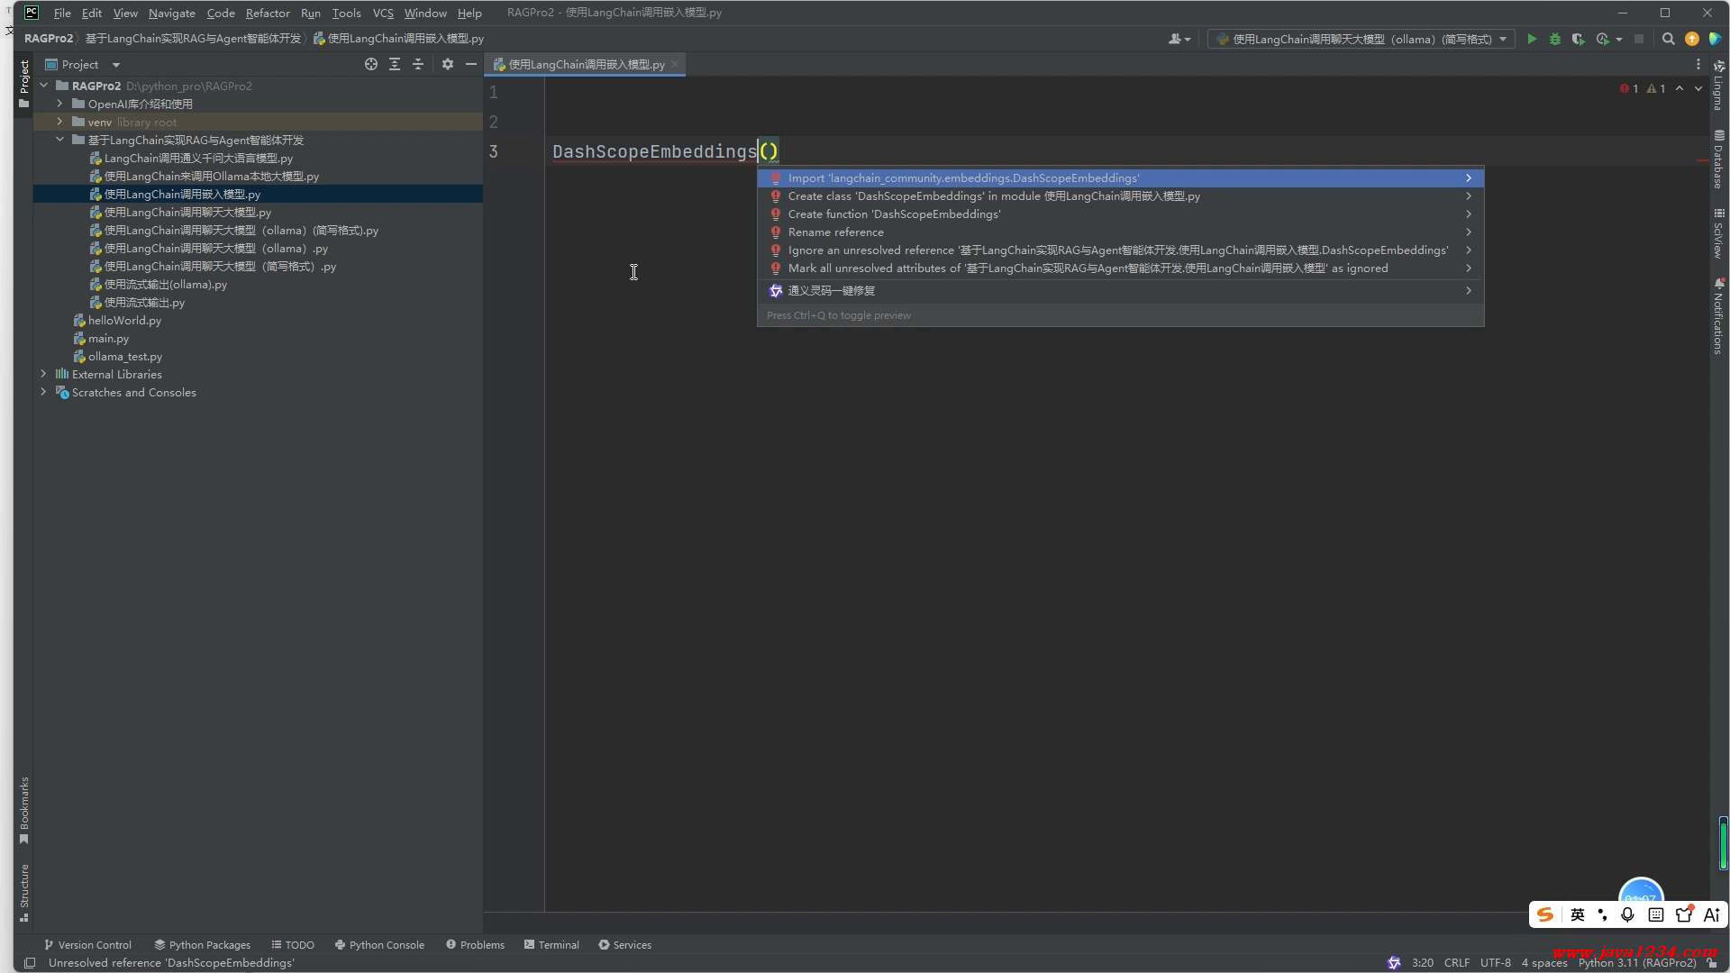Toggle the Notifications side panel

coord(1718,317)
